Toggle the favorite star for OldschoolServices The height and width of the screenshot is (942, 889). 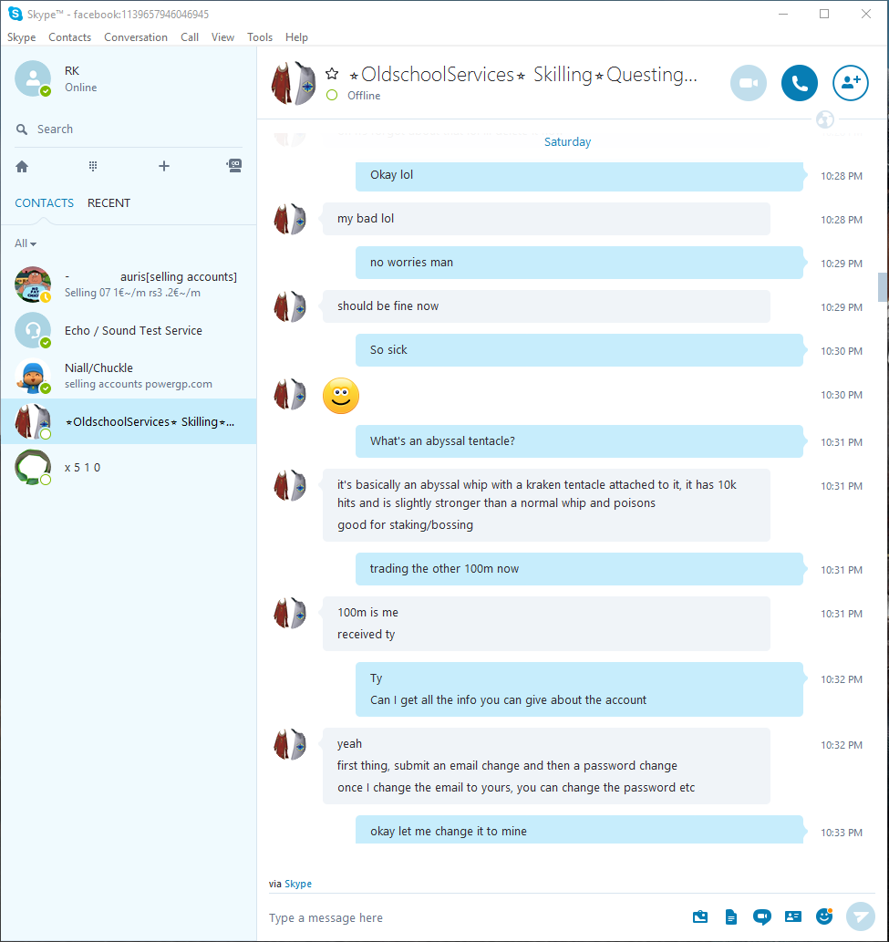[x=332, y=74]
